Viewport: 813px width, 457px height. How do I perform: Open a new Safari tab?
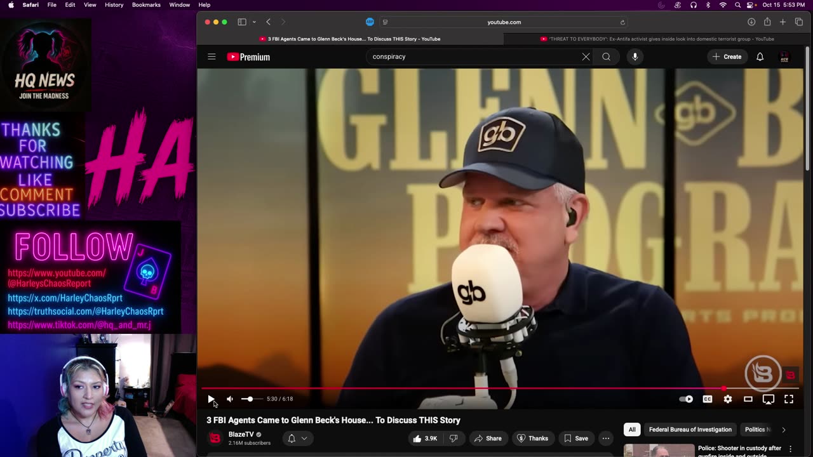(x=783, y=22)
